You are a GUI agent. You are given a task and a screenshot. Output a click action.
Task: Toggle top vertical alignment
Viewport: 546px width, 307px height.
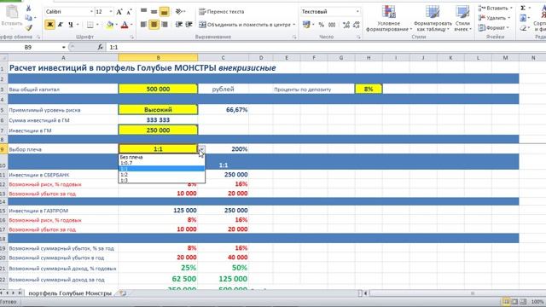[143, 11]
